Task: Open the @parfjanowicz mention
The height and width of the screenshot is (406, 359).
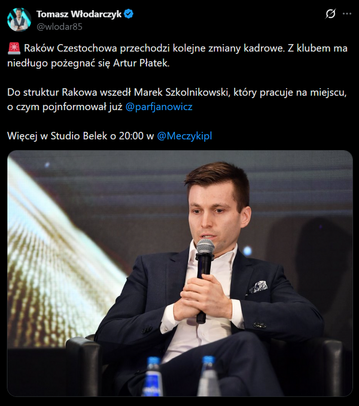Action: (x=159, y=106)
